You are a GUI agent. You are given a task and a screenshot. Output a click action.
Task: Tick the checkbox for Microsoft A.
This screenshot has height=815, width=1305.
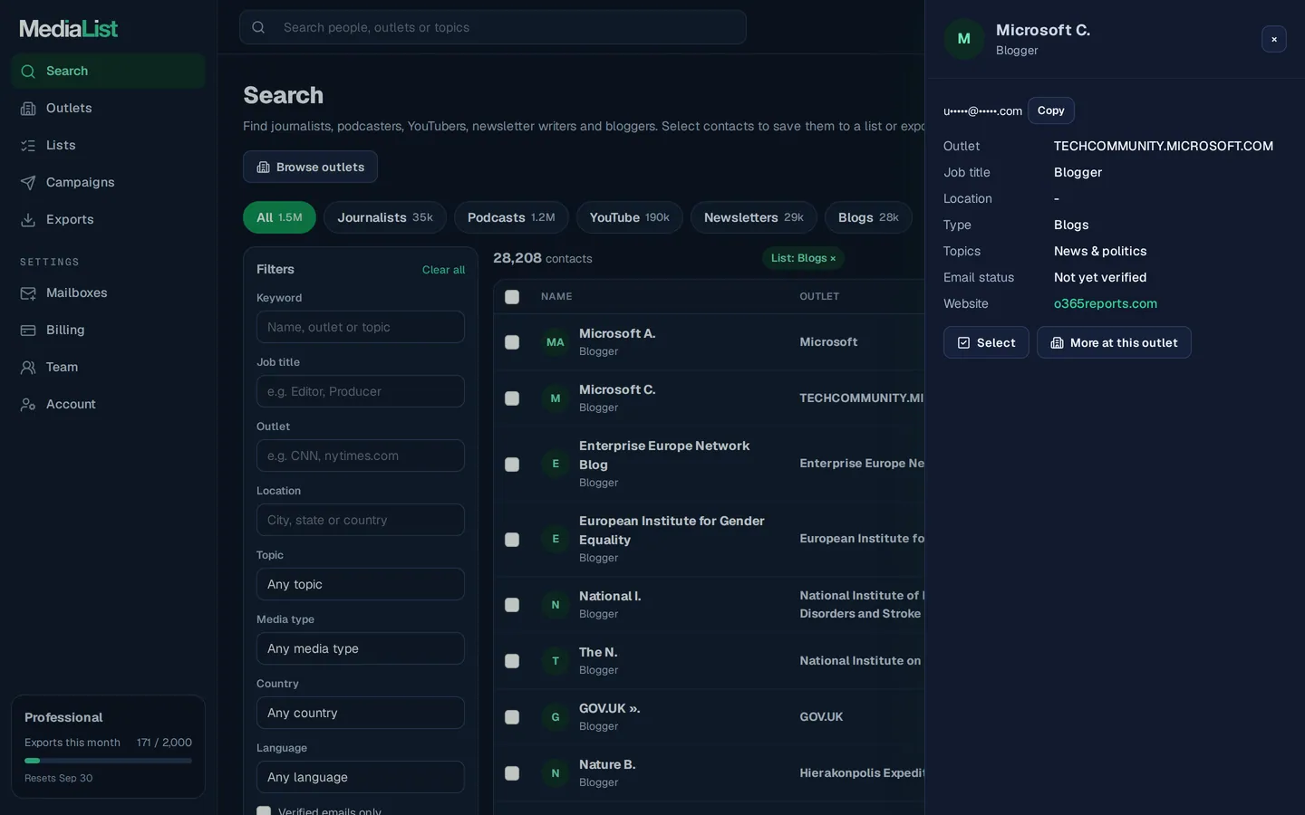(512, 342)
